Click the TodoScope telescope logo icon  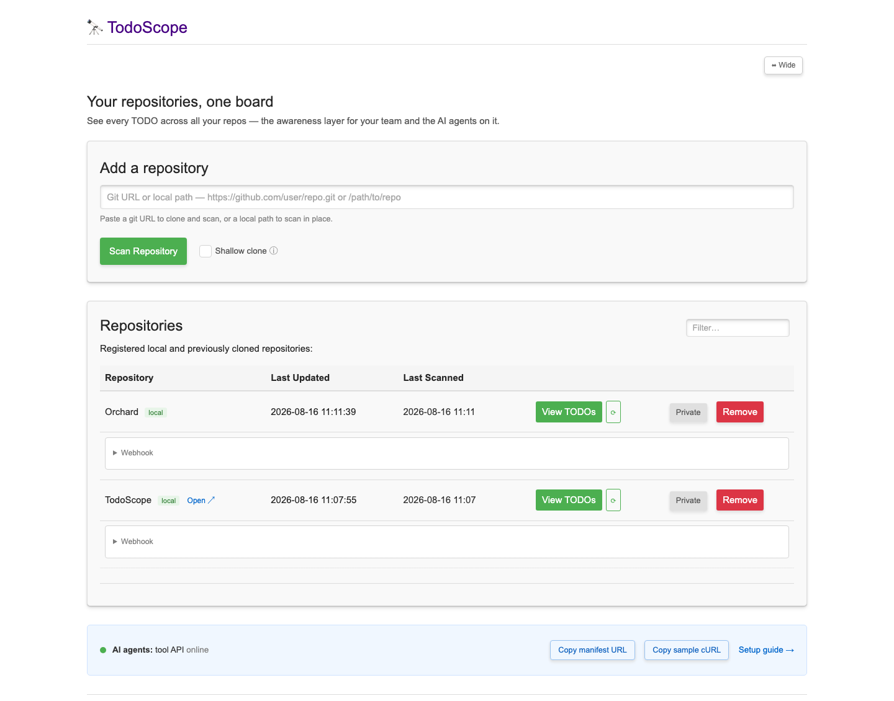tap(95, 27)
